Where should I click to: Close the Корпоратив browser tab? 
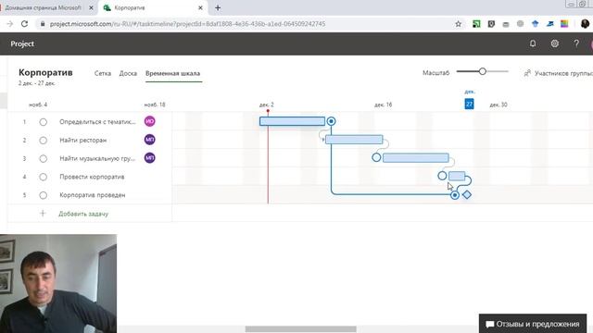coord(200,7)
